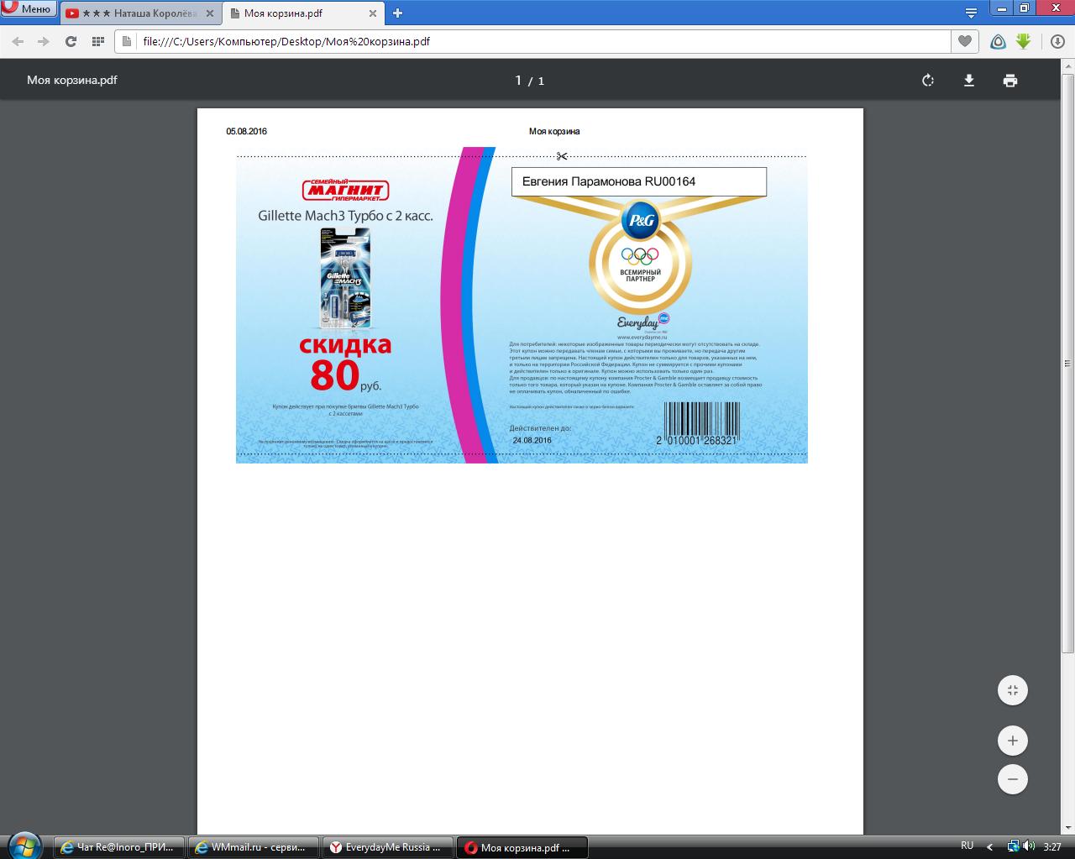Open Windows Start menu
The width and height of the screenshot is (1075, 859).
click(24, 846)
